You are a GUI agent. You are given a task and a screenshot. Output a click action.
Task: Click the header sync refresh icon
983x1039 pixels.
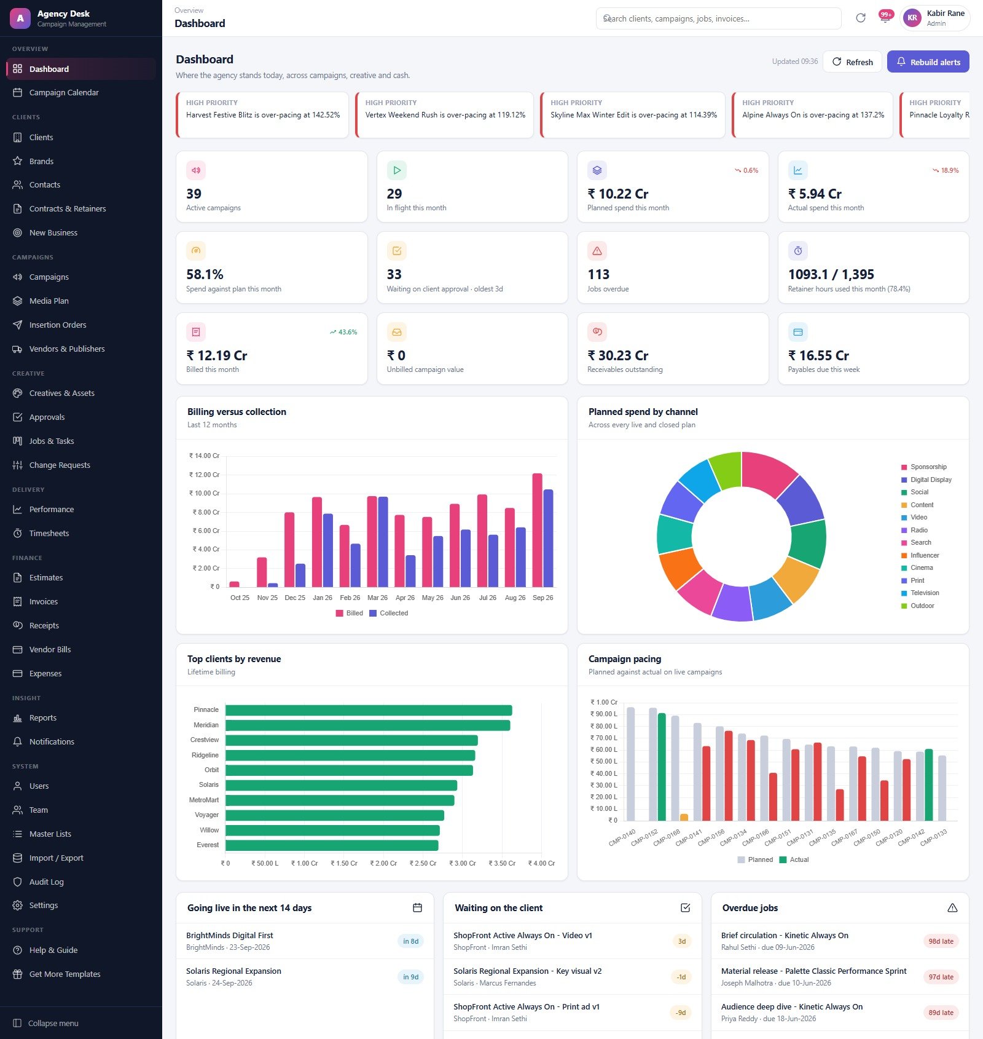(861, 18)
